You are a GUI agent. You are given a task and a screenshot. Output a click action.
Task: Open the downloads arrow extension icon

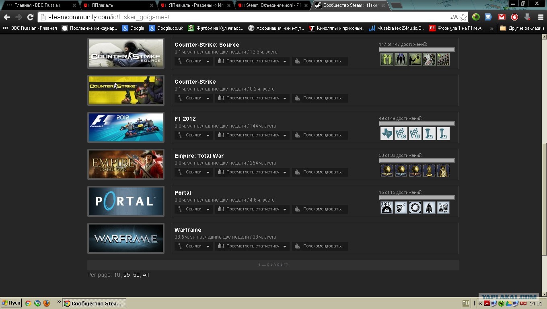point(527,17)
